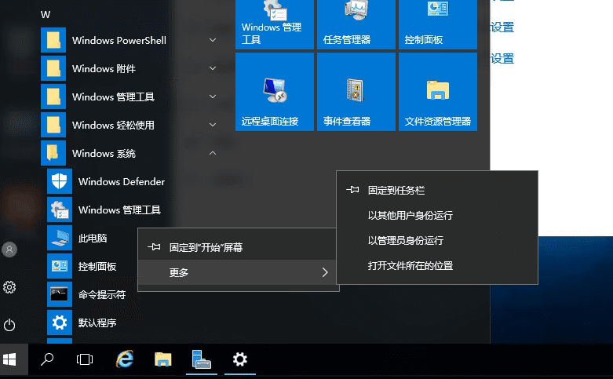Click the 默认程序 label text
This screenshot has width=613, height=379.
pos(97,323)
